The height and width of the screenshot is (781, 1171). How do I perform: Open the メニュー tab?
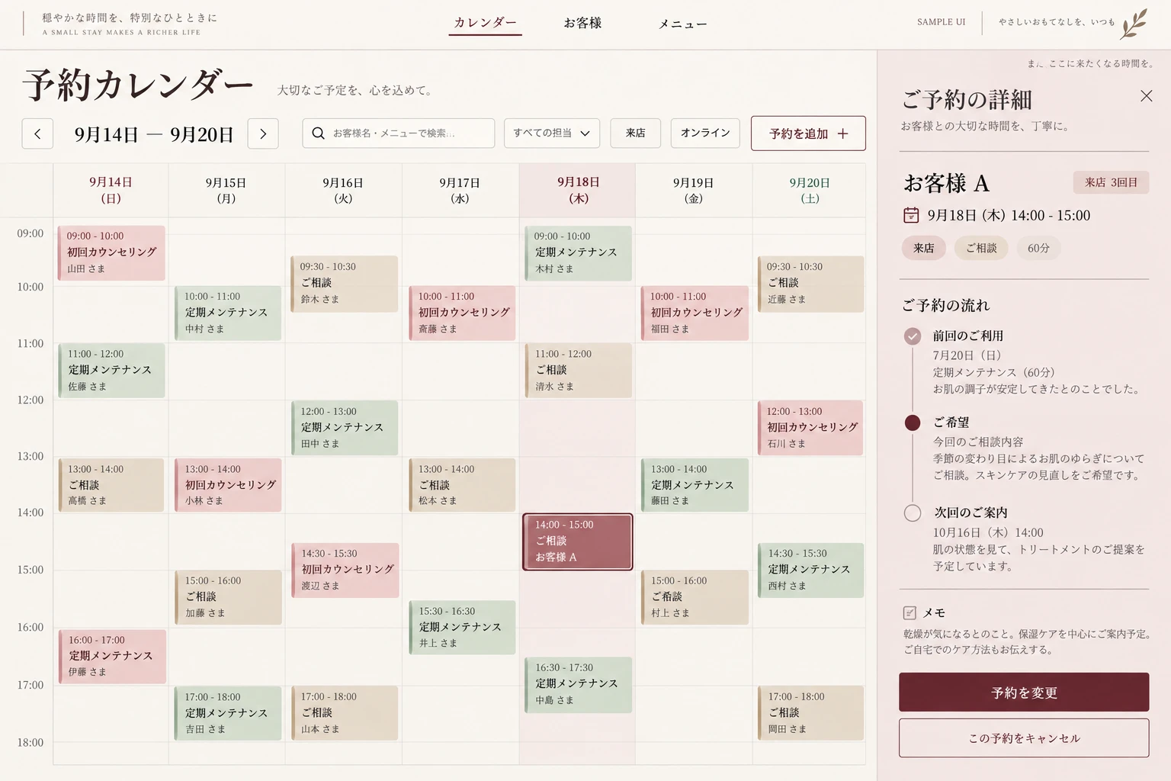click(683, 24)
